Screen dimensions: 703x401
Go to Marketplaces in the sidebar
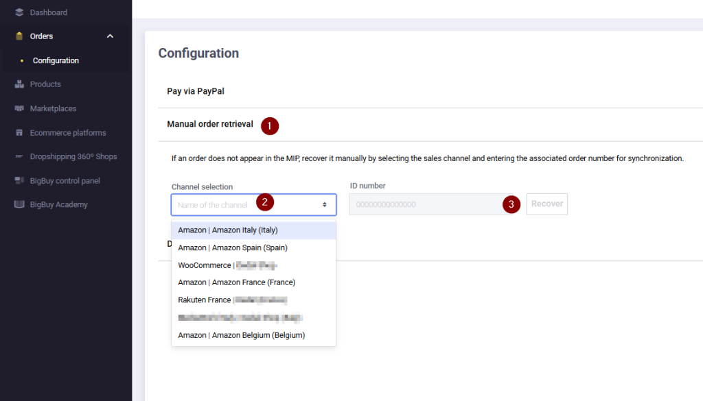53,108
